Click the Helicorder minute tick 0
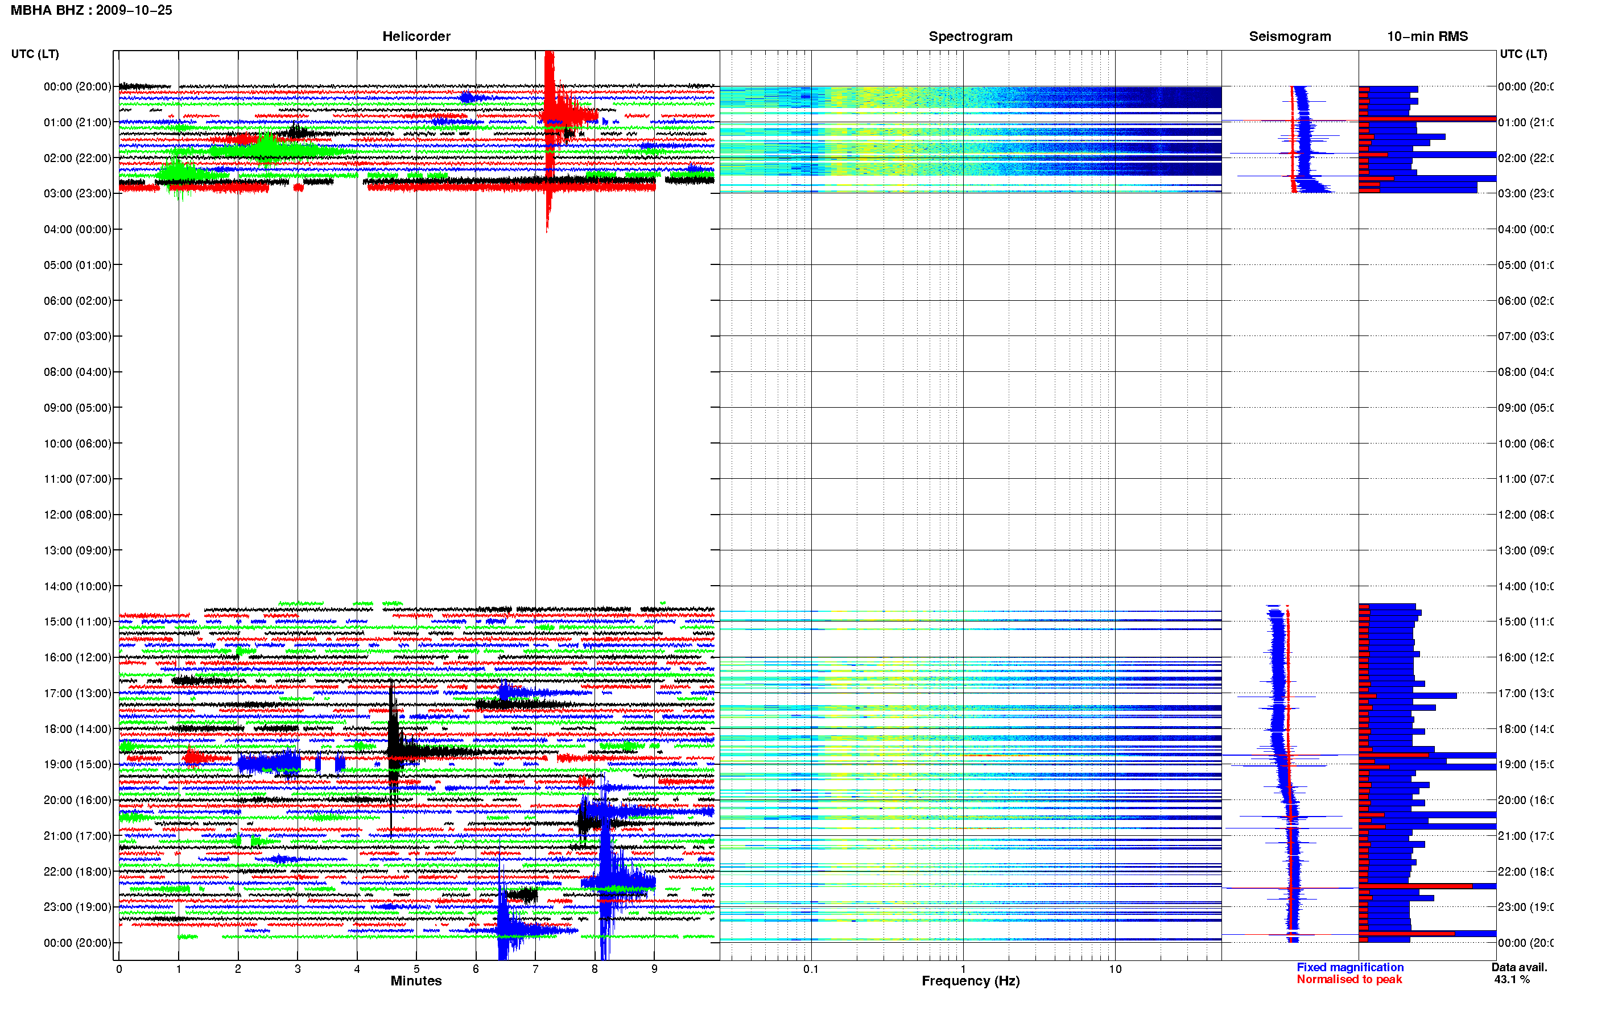 (119, 969)
